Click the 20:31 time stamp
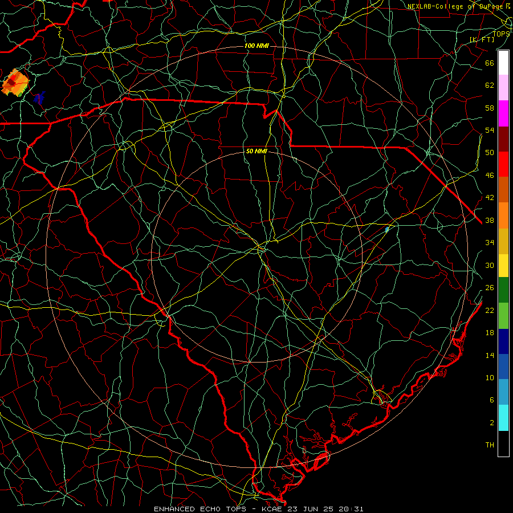The width and height of the screenshot is (513, 513). tap(351, 509)
